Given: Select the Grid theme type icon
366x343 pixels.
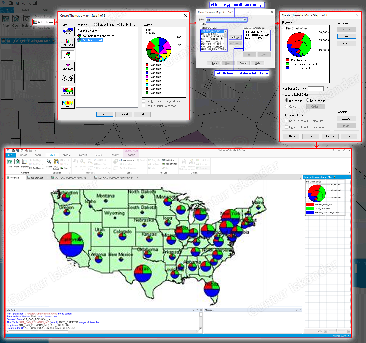Looking at the screenshot, I should [x=68, y=104].
